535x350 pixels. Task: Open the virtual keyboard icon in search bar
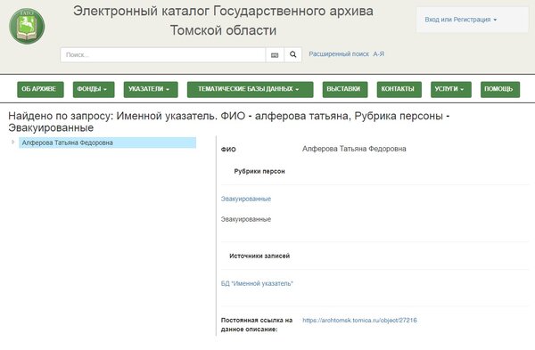click(x=275, y=55)
